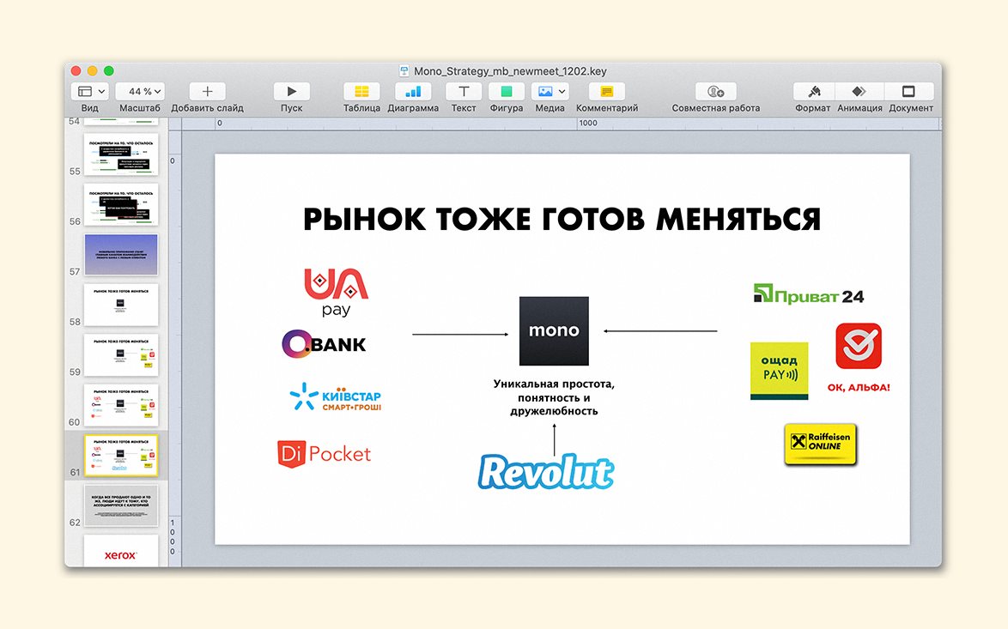Select the OK, Альфа! logo
Viewport: 1008px width, 629px height.
coord(859,358)
